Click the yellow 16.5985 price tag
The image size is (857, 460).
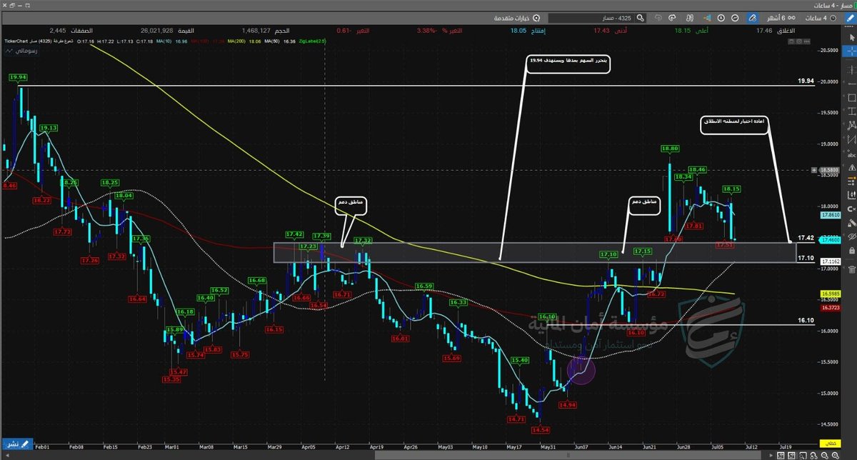pyautogui.click(x=830, y=293)
